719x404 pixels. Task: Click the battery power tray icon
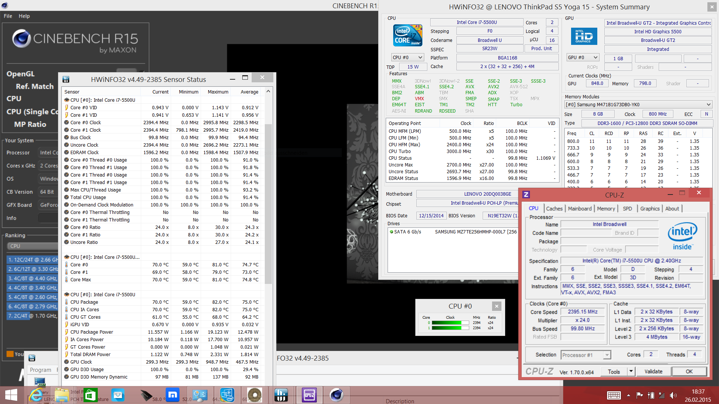click(x=651, y=395)
